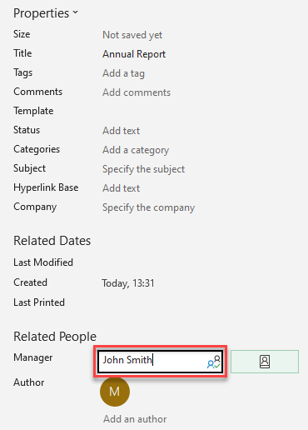Click the Annual Report title field
The image size is (308, 430).
(x=134, y=54)
